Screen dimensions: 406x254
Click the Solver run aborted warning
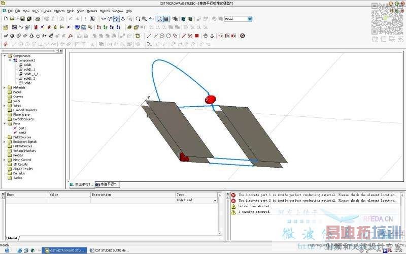(x=254, y=206)
